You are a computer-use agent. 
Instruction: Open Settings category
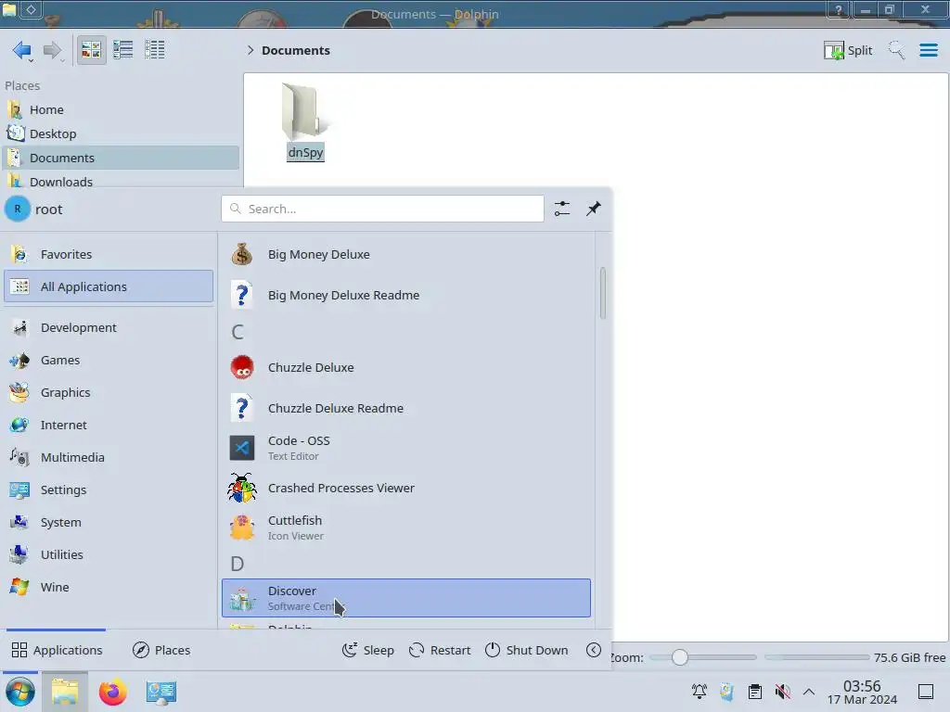[109, 489]
